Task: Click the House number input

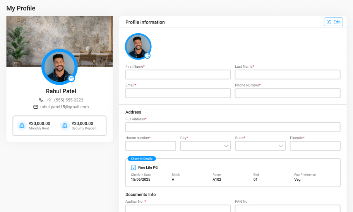Action: click(151, 146)
